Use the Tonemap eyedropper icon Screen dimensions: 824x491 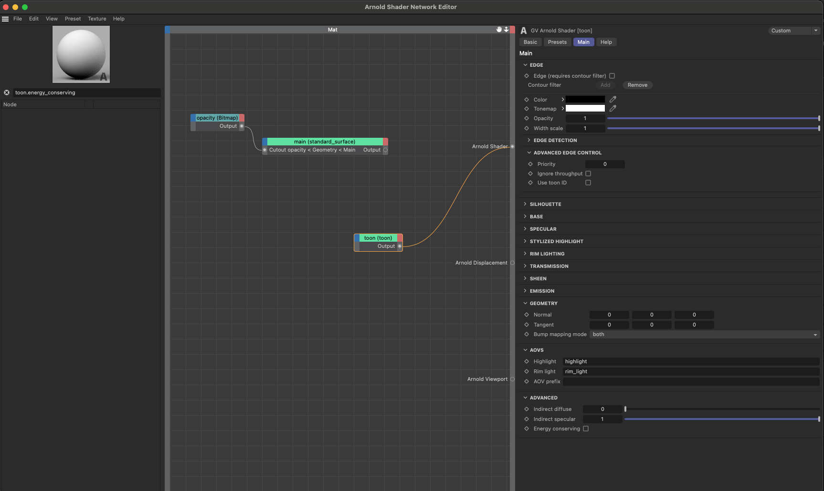613,108
